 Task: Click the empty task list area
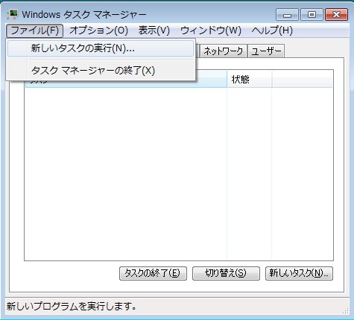[179, 173]
